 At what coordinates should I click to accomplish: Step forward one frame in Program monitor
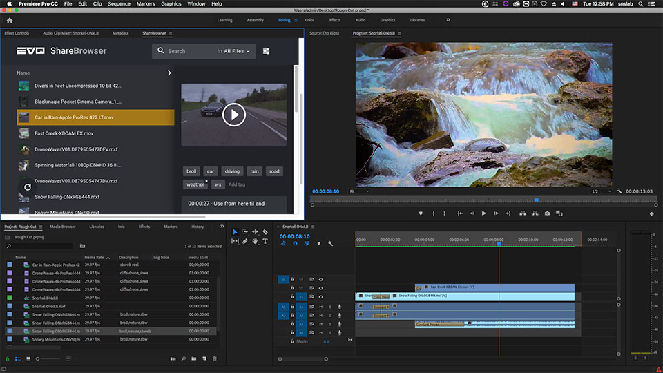pos(496,213)
